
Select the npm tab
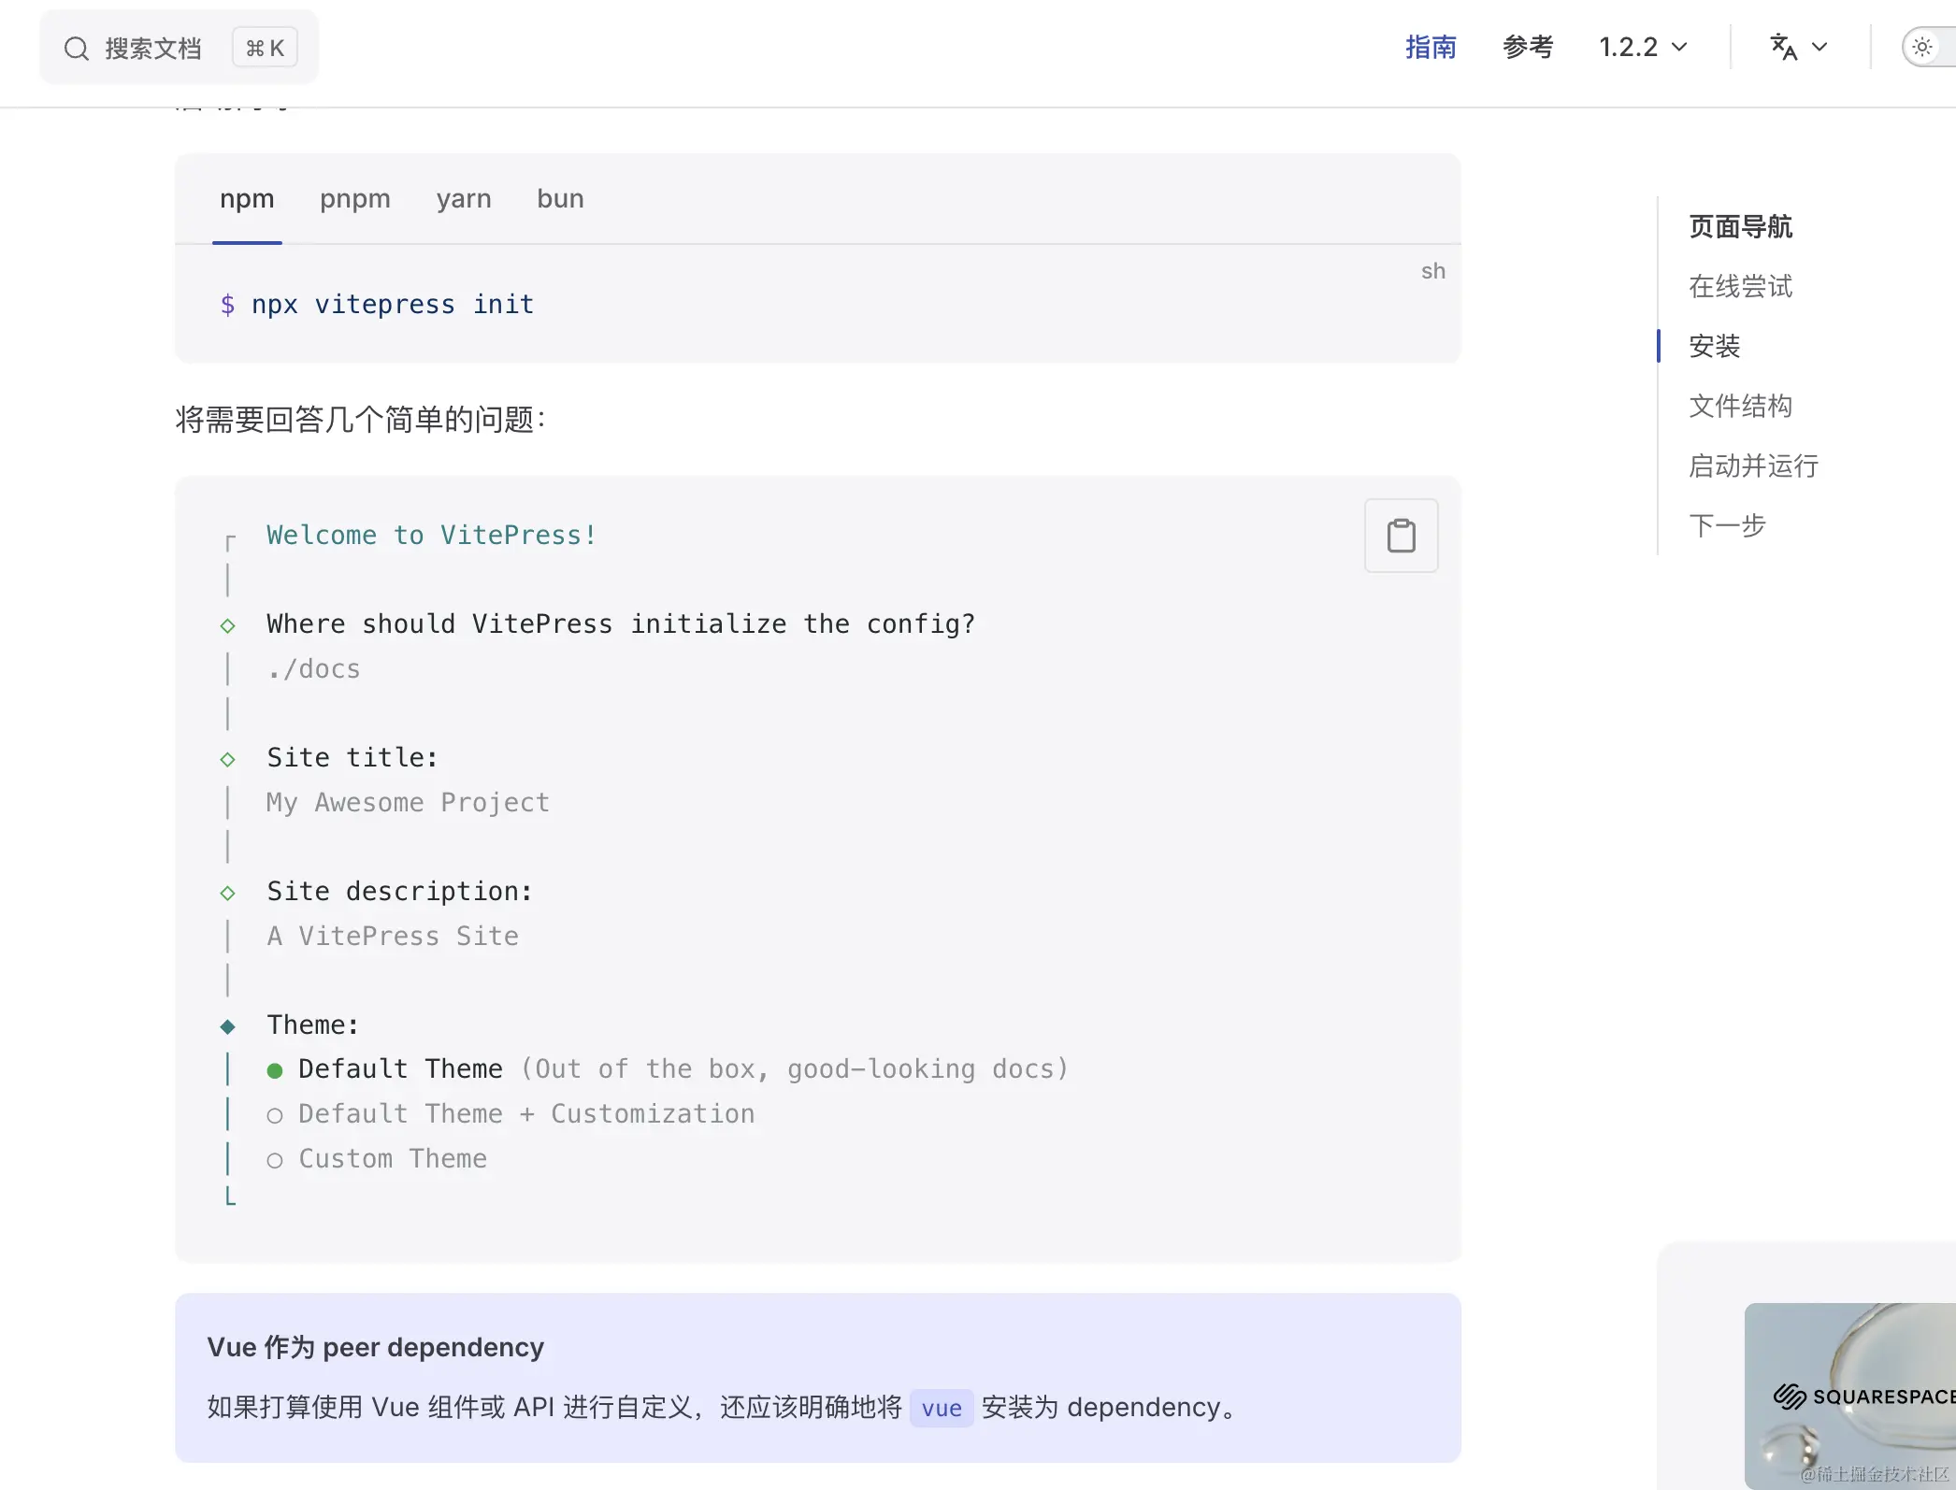tap(247, 199)
